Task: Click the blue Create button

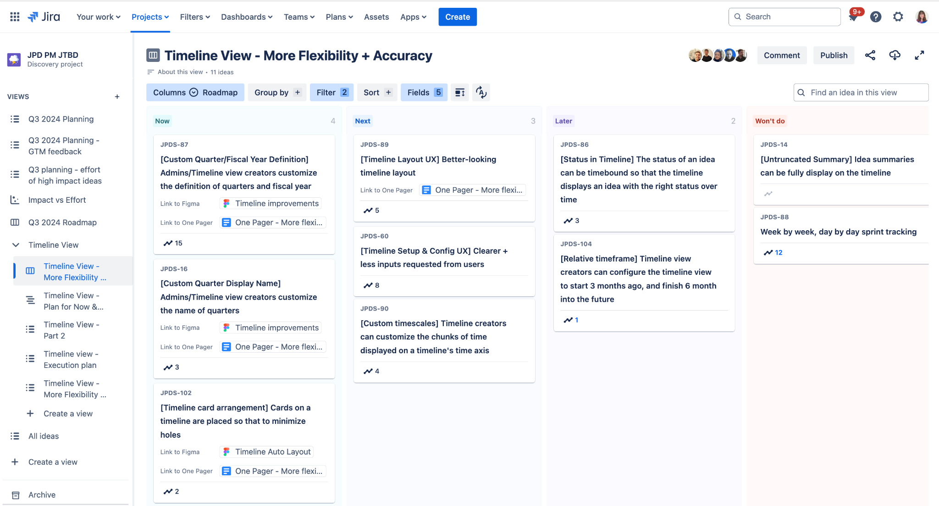Action: tap(457, 17)
